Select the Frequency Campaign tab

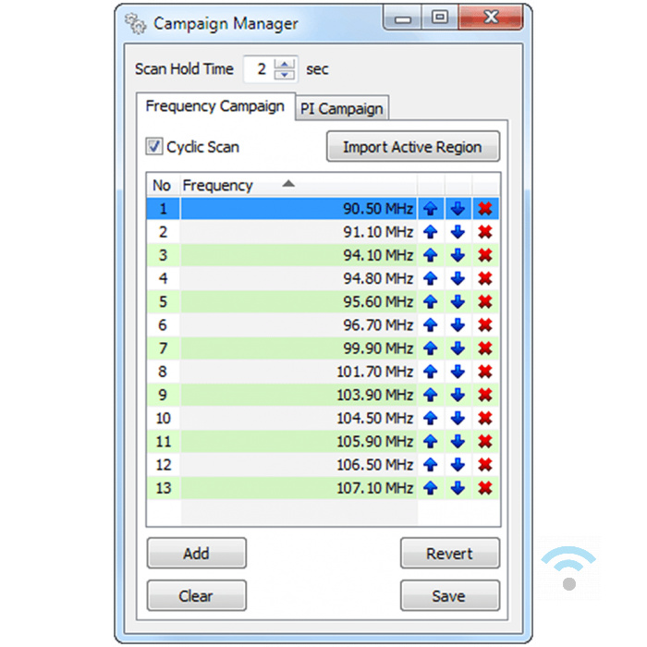coord(214,106)
